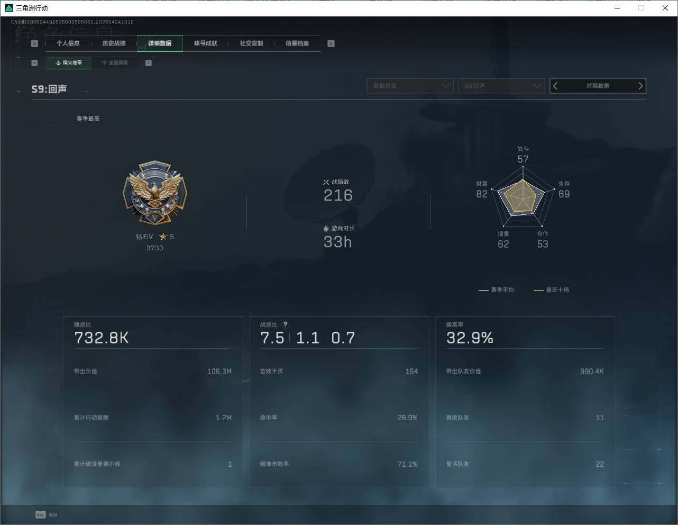Close the 三角洲行动 window
Screen dimensions: 678x525
[x=665, y=8]
